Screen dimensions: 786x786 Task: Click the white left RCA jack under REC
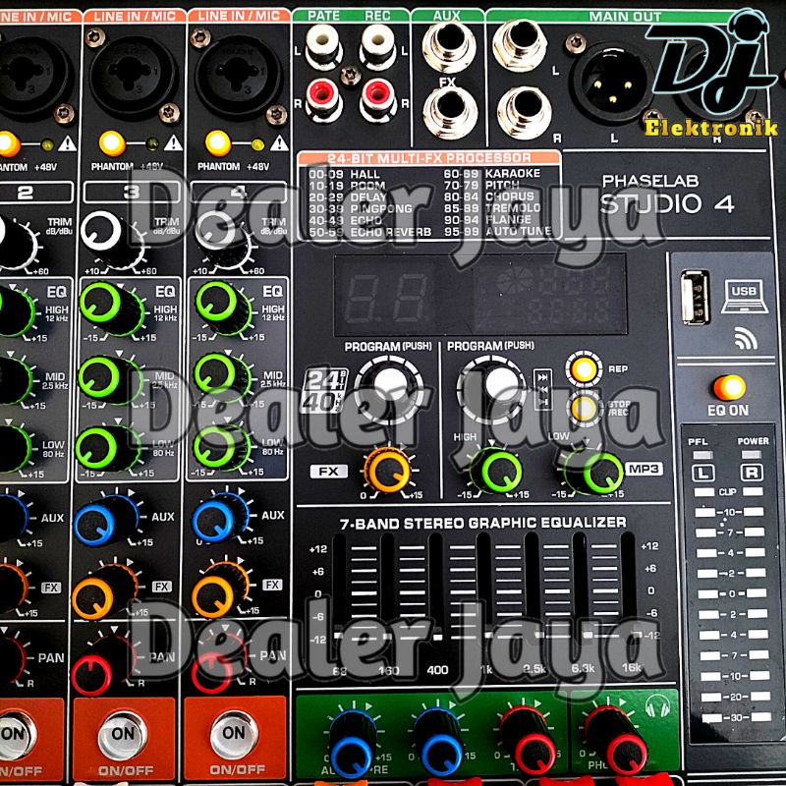point(378,46)
